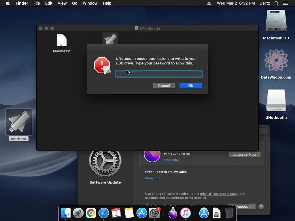Open the purple installer ball Dock icon
Screen dimensions: 295x221
click(173, 213)
